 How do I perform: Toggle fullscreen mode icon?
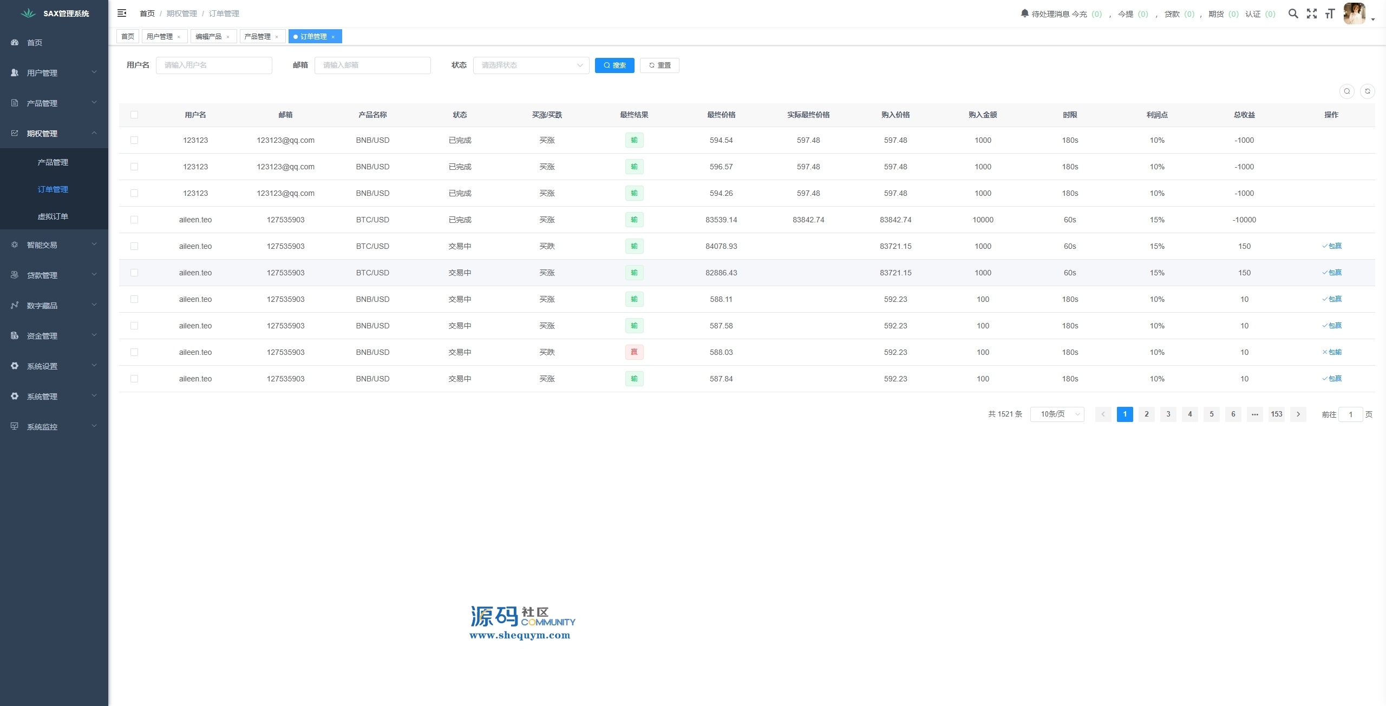pos(1311,14)
